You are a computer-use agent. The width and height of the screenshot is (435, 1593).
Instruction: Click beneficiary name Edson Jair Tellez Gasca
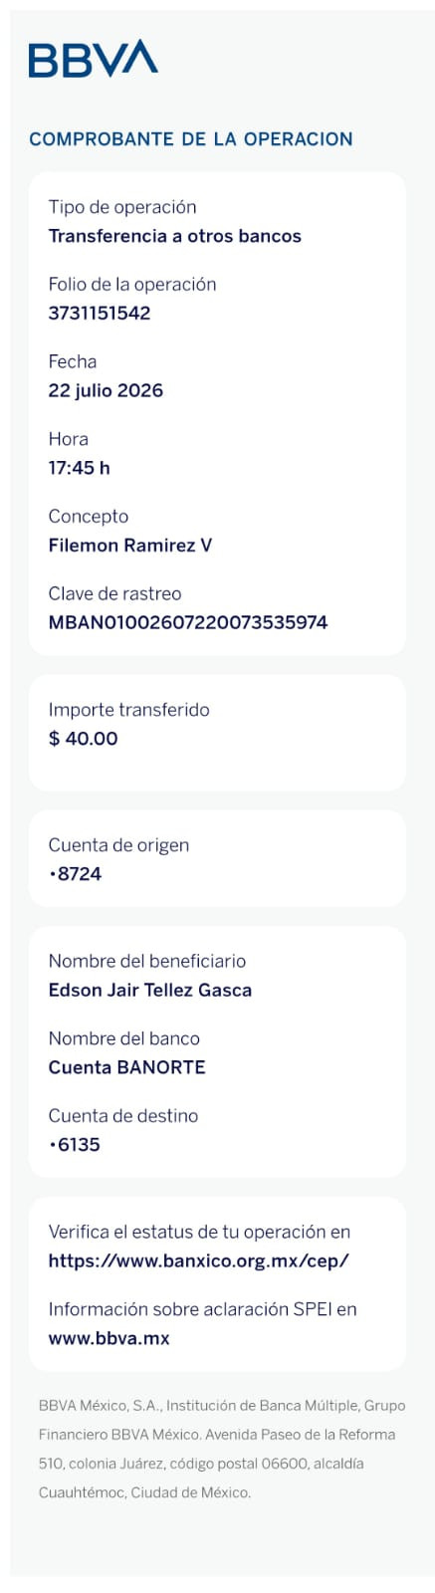[x=150, y=990]
